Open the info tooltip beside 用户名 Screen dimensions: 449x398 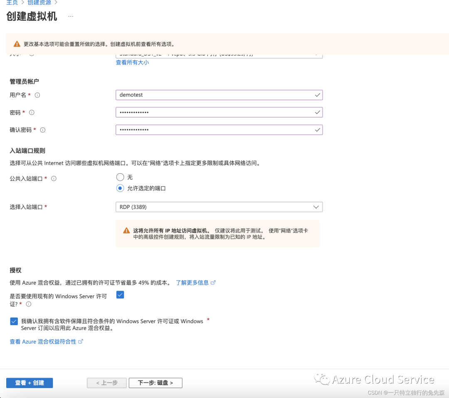37,95
